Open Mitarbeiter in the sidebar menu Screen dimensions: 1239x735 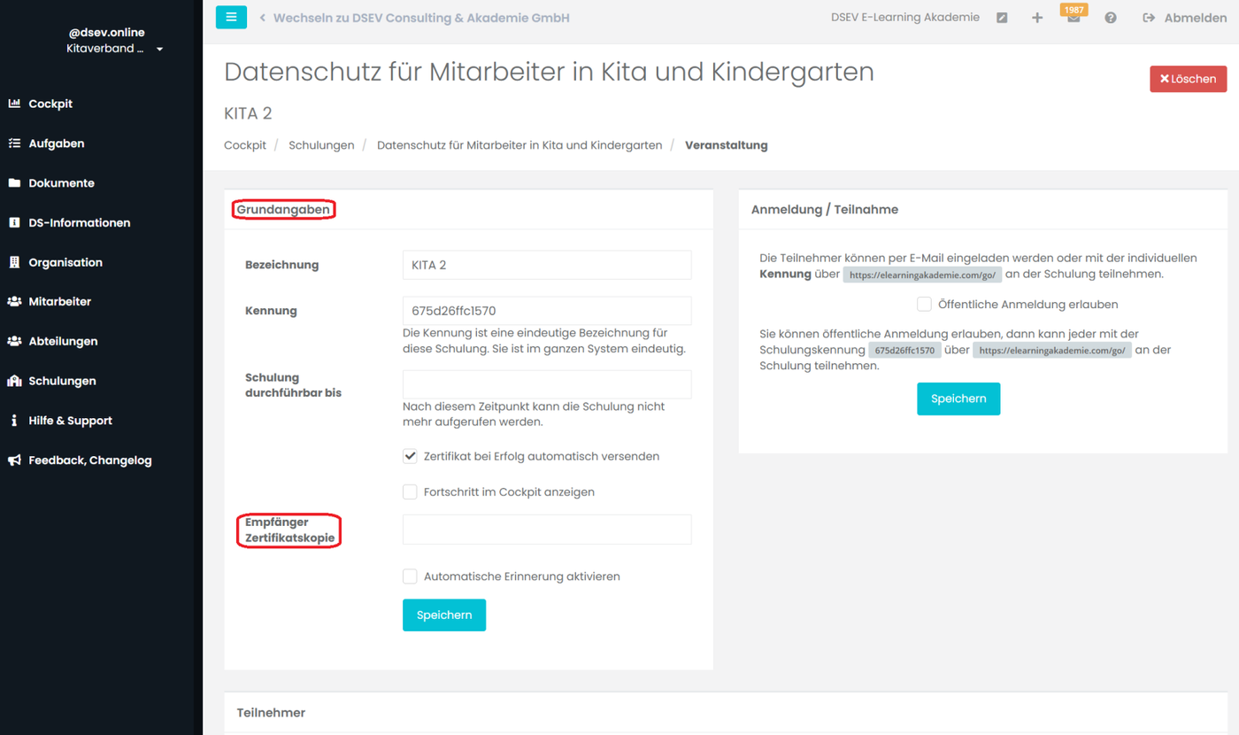click(x=59, y=302)
